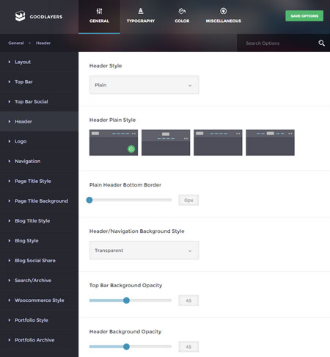
Task: Open the Color paint icon tab
Action: [182, 11]
